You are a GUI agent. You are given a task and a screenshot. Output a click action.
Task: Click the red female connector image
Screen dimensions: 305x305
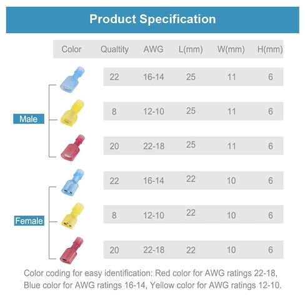71,251
